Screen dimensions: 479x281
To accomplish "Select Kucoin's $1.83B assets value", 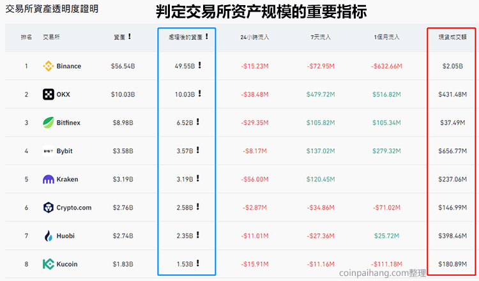I will pyautogui.click(x=123, y=264).
